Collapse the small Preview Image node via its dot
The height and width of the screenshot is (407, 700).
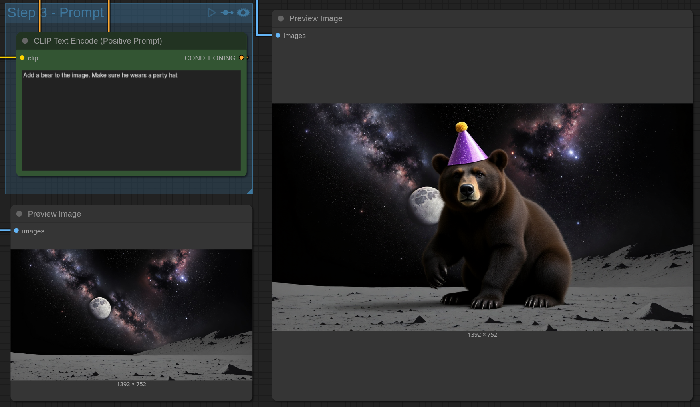click(19, 214)
